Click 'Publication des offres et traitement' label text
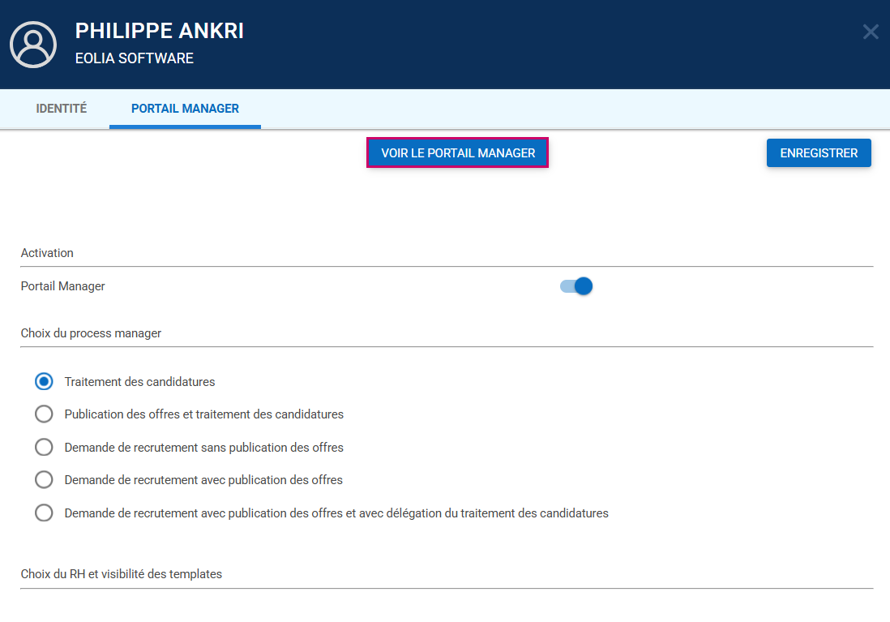This screenshot has height=622, width=890. [204, 414]
